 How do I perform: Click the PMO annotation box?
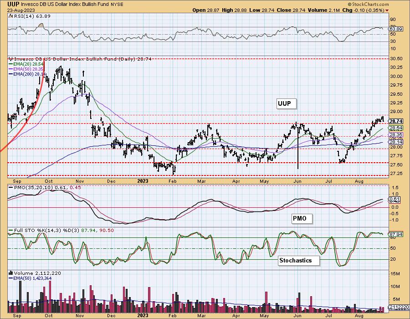(302, 218)
